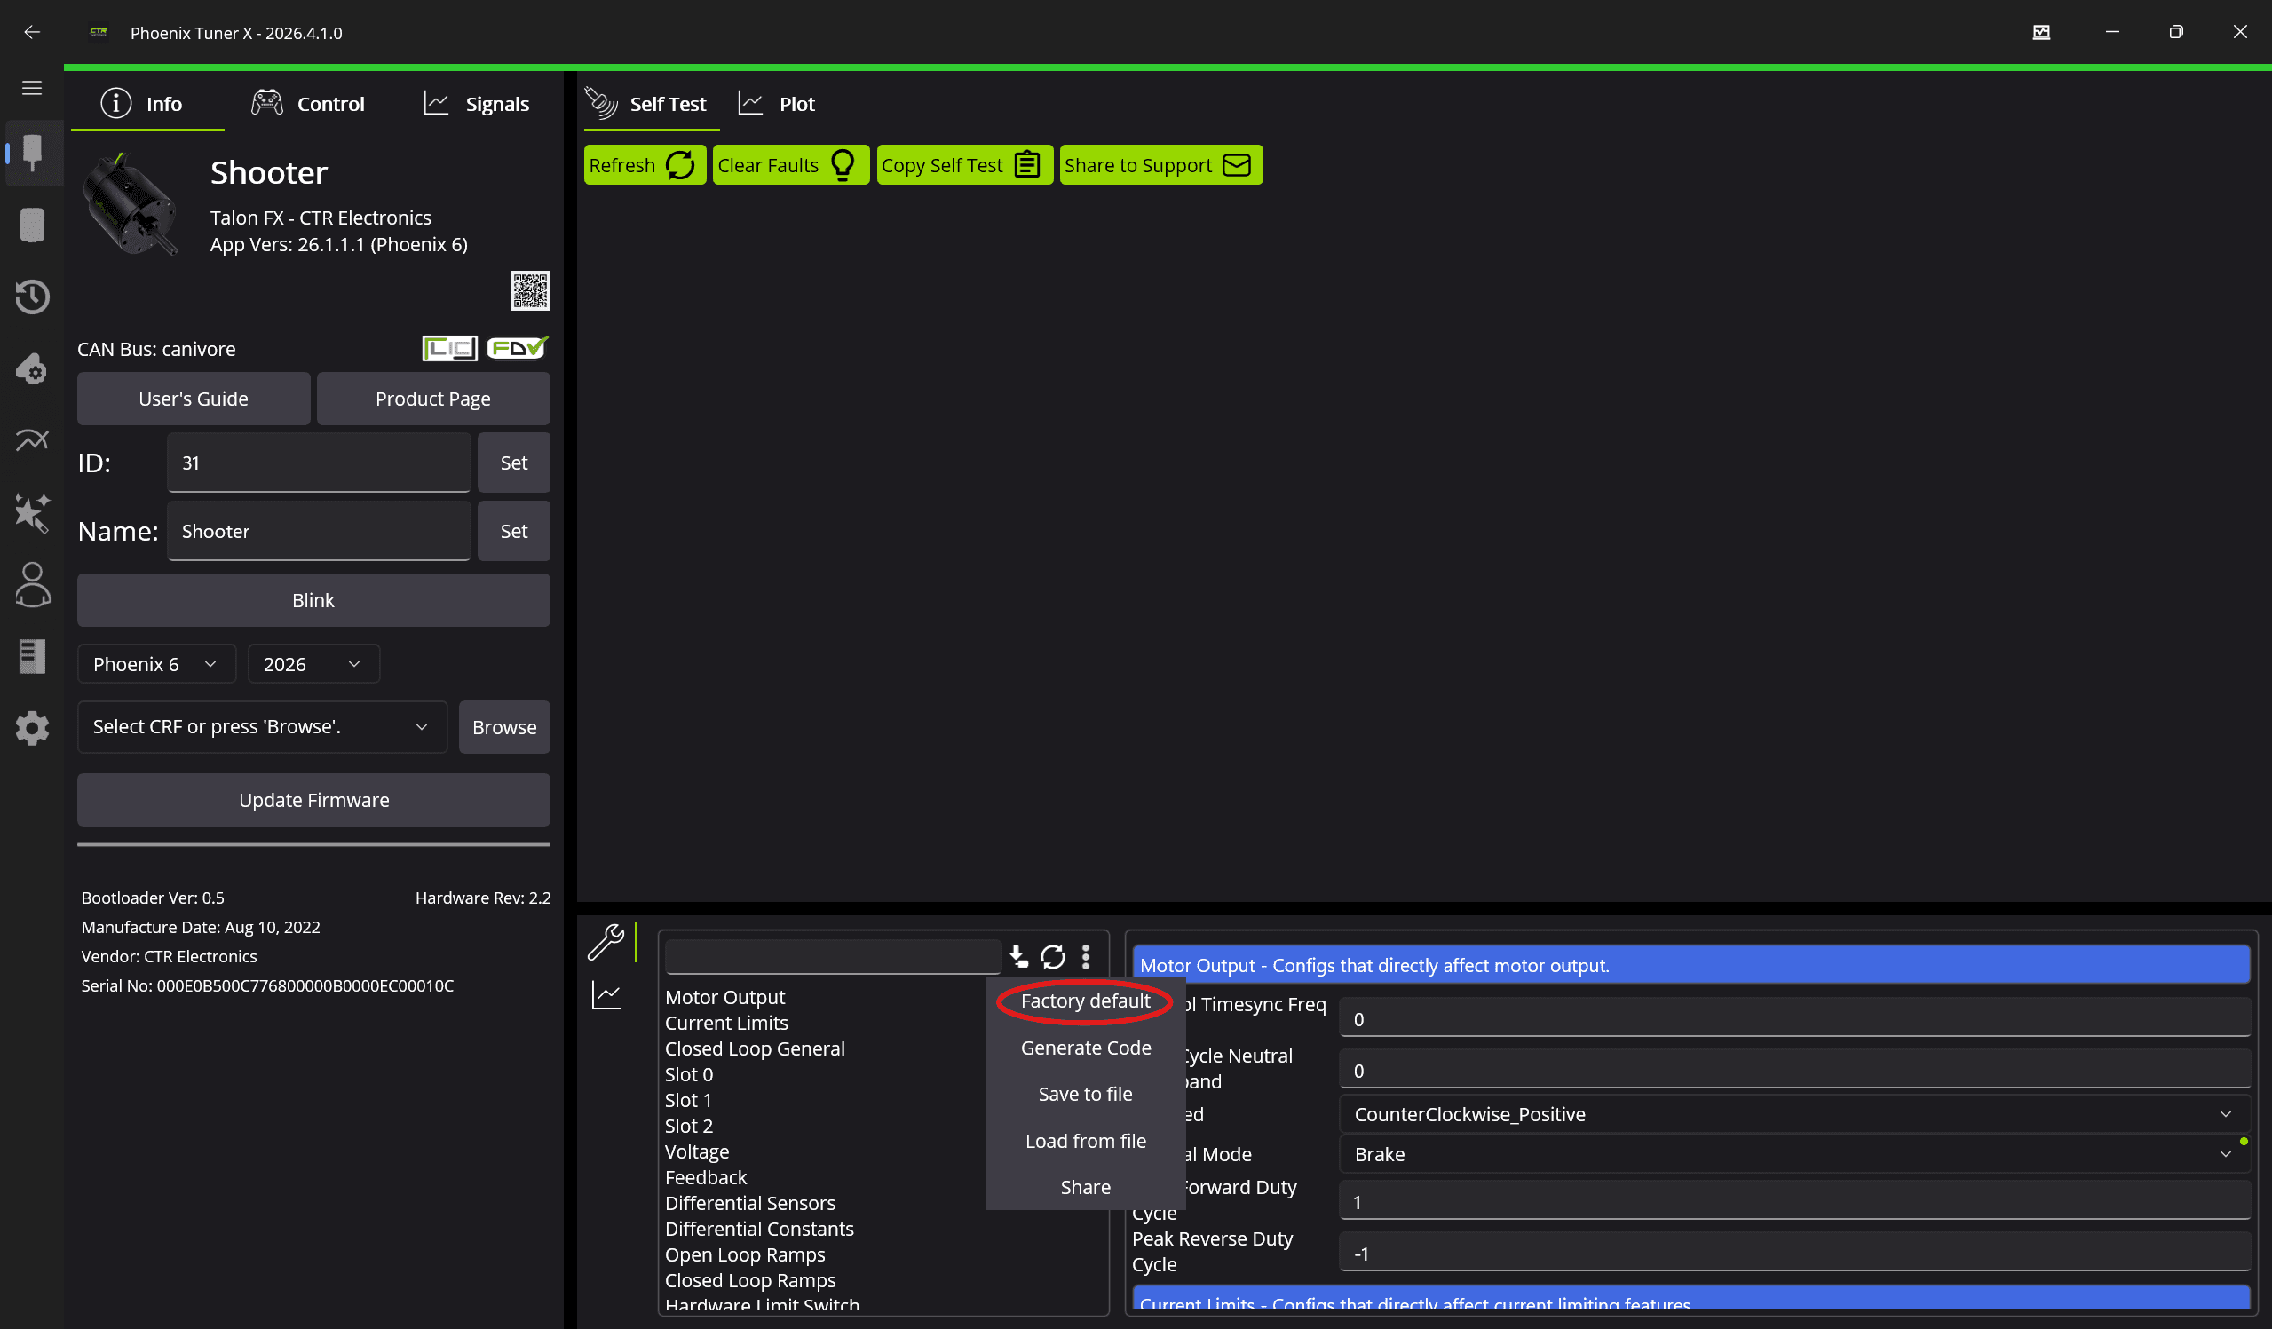Switch to the Control tab

(x=307, y=104)
